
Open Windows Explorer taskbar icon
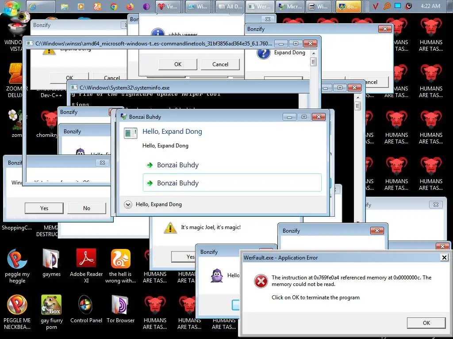coord(64,6)
